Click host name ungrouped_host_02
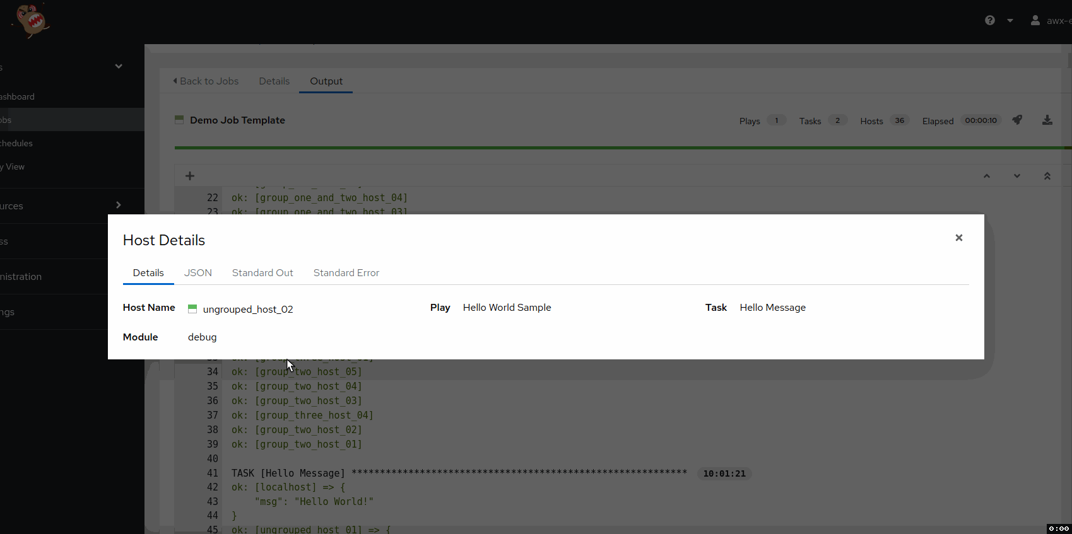Screen dimensions: 1072x534 coord(248,310)
